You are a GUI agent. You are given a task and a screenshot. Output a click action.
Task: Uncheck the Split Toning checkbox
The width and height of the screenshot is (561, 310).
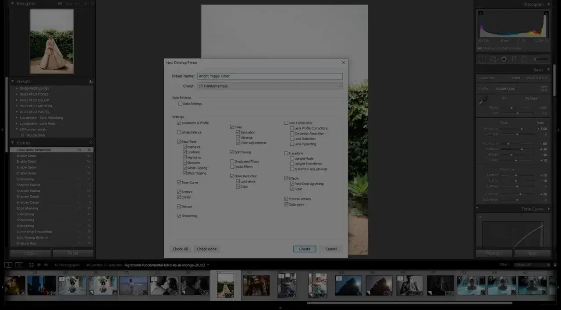[232, 152]
